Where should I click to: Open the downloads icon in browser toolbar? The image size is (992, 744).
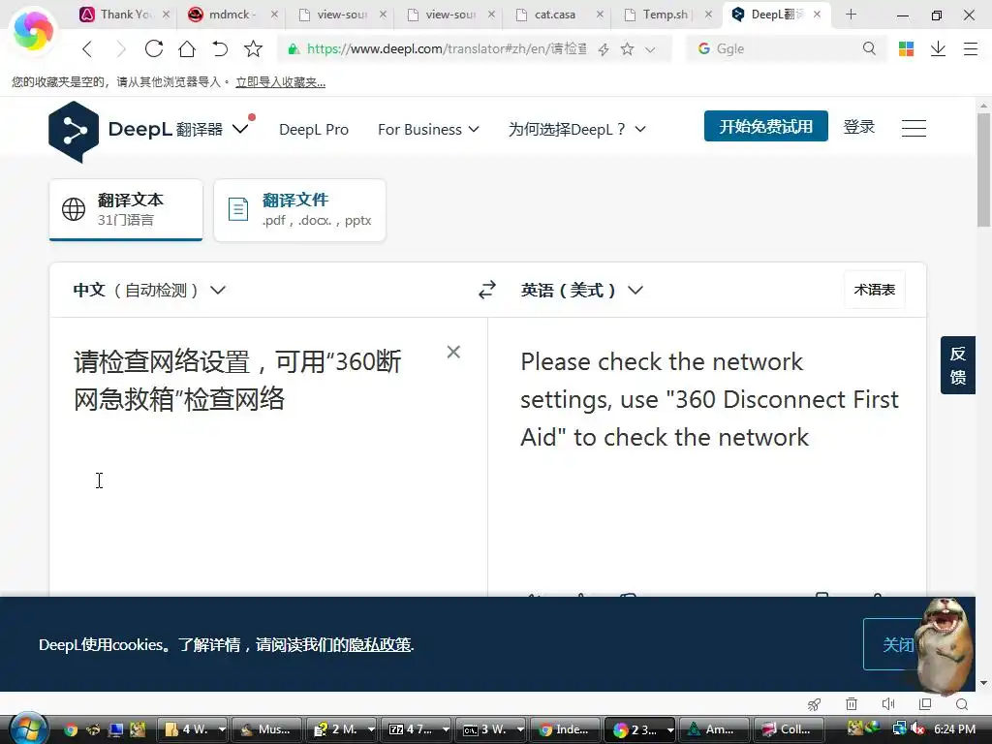click(938, 48)
